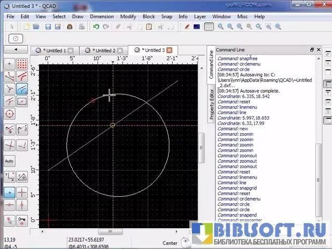Click the Redo arrow icon
This screenshot has width=332, height=249.
[106, 26]
